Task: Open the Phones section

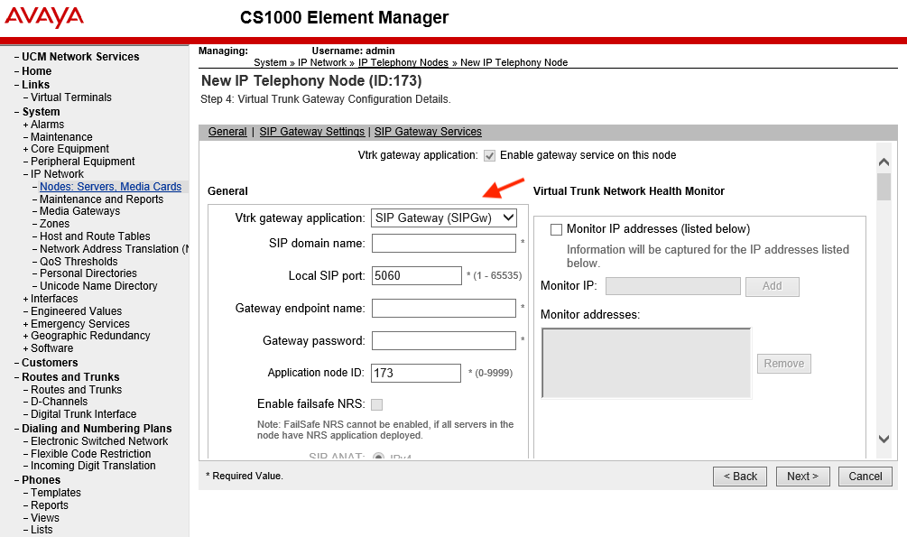Action: point(42,480)
